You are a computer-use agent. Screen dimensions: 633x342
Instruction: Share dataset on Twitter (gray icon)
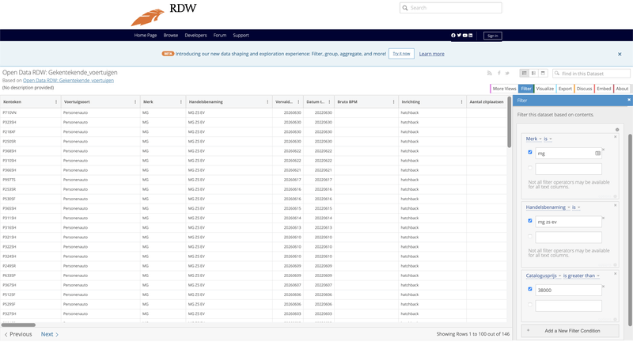(507, 73)
